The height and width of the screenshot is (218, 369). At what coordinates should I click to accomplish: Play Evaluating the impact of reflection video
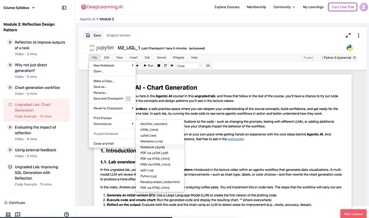pos(10,127)
